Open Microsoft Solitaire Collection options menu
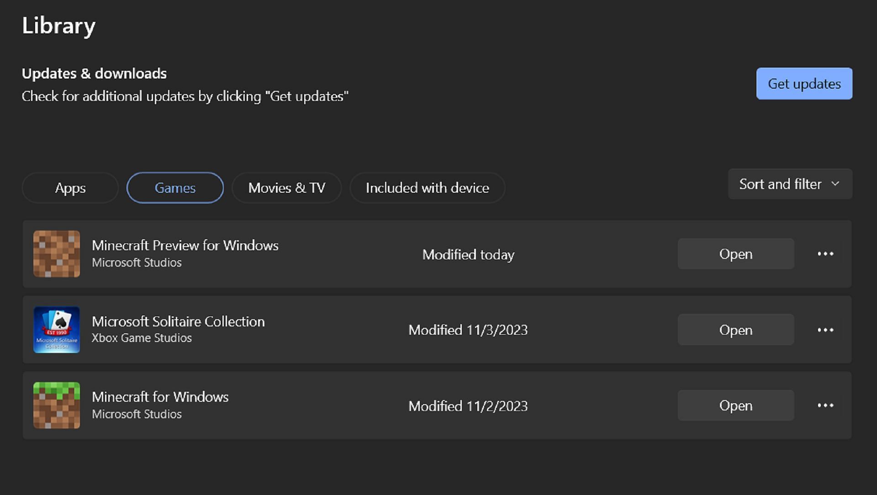Viewport: 877px width, 495px height. 825,329
